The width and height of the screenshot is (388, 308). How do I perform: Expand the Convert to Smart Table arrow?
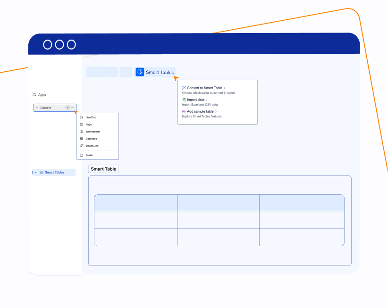click(225, 88)
